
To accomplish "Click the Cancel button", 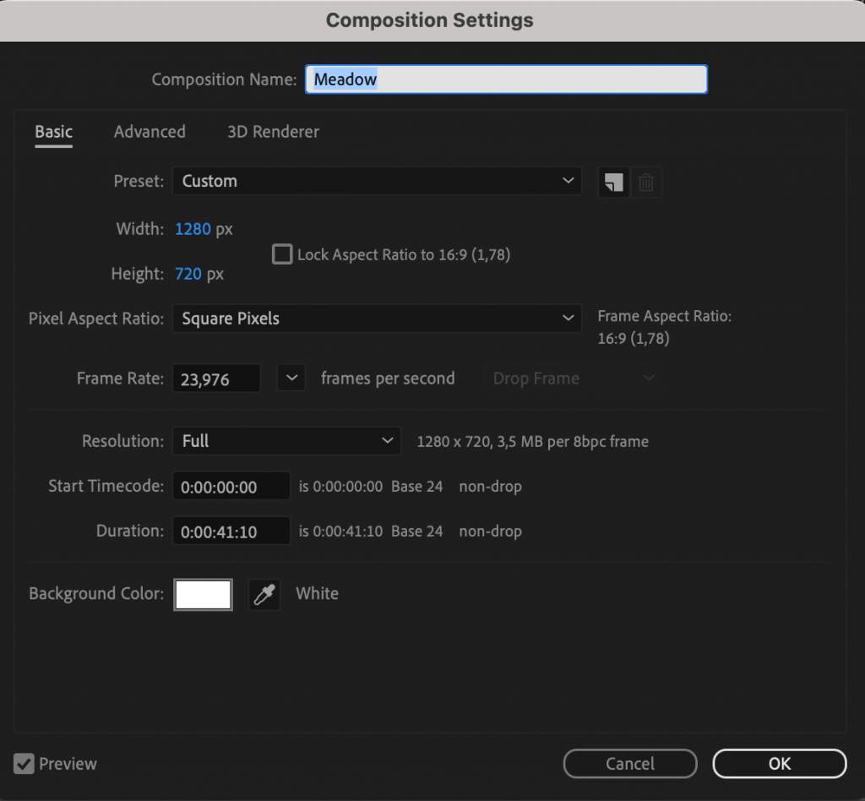I will 629,764.
